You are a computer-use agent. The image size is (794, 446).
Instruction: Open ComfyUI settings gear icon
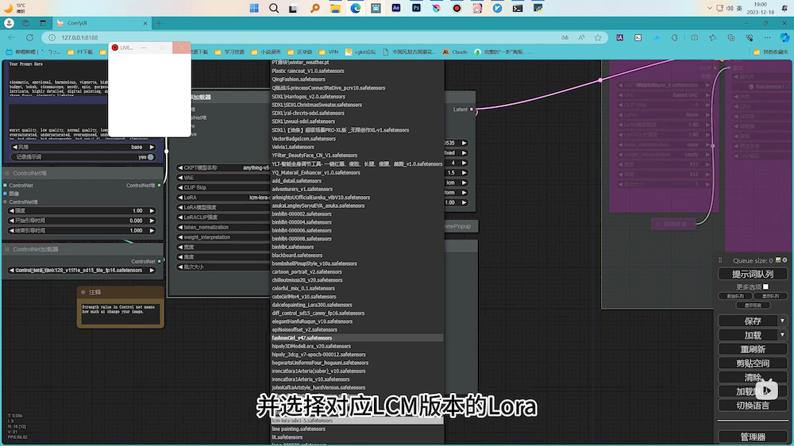[x=784, y=260]
